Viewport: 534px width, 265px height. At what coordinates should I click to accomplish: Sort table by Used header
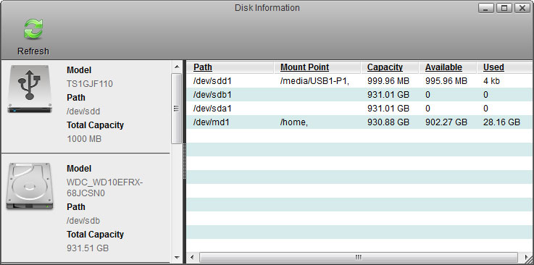(x=493, y=67)
